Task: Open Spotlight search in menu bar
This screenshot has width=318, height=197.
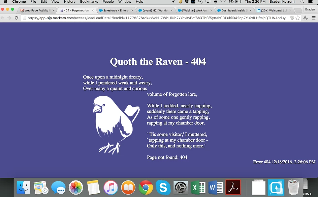Action: [302, 2]
